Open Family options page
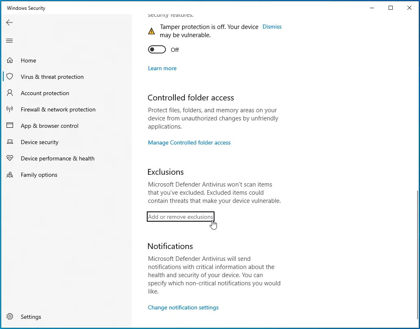420x329 pixels. (x=39, y=175)
